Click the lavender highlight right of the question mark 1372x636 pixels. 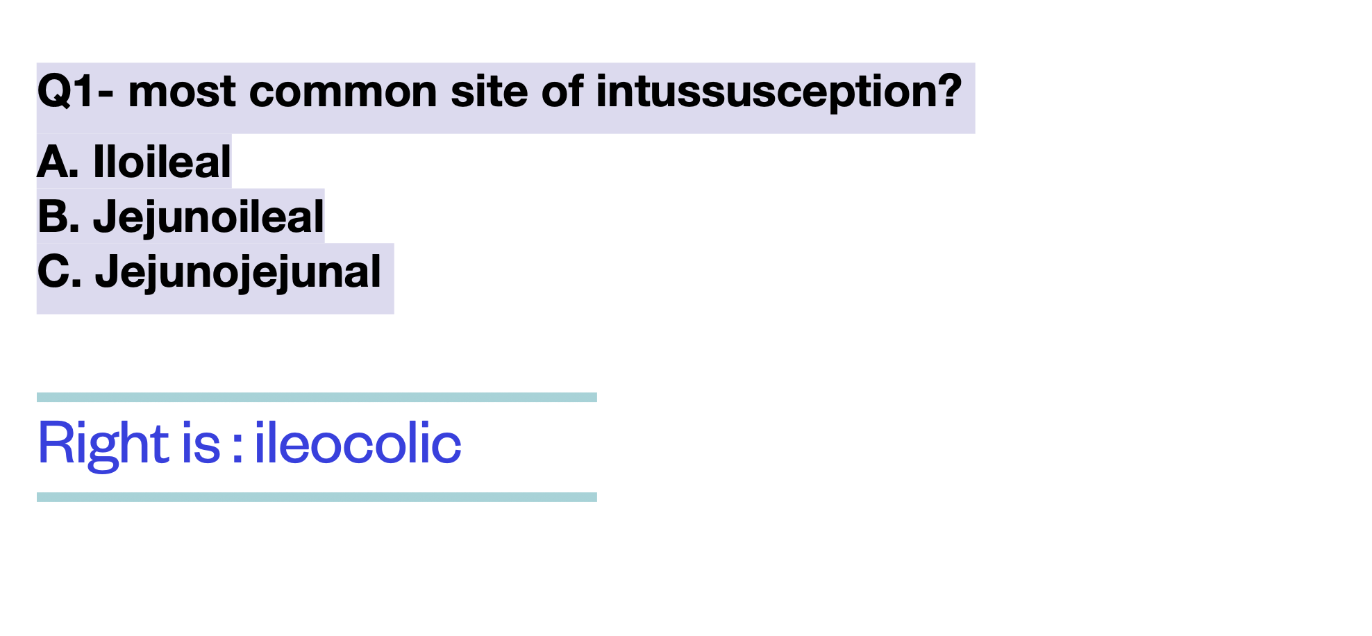click(x=969, y=98)
